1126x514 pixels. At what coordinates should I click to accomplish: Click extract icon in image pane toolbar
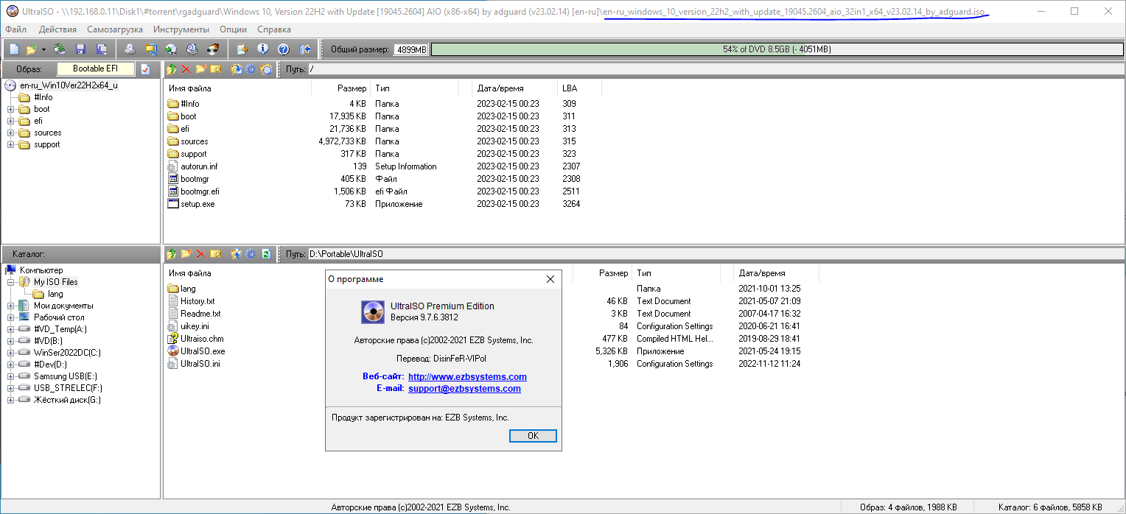click(x=237, y=69)
